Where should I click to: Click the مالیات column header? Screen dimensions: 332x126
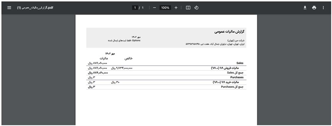point(104,58)
